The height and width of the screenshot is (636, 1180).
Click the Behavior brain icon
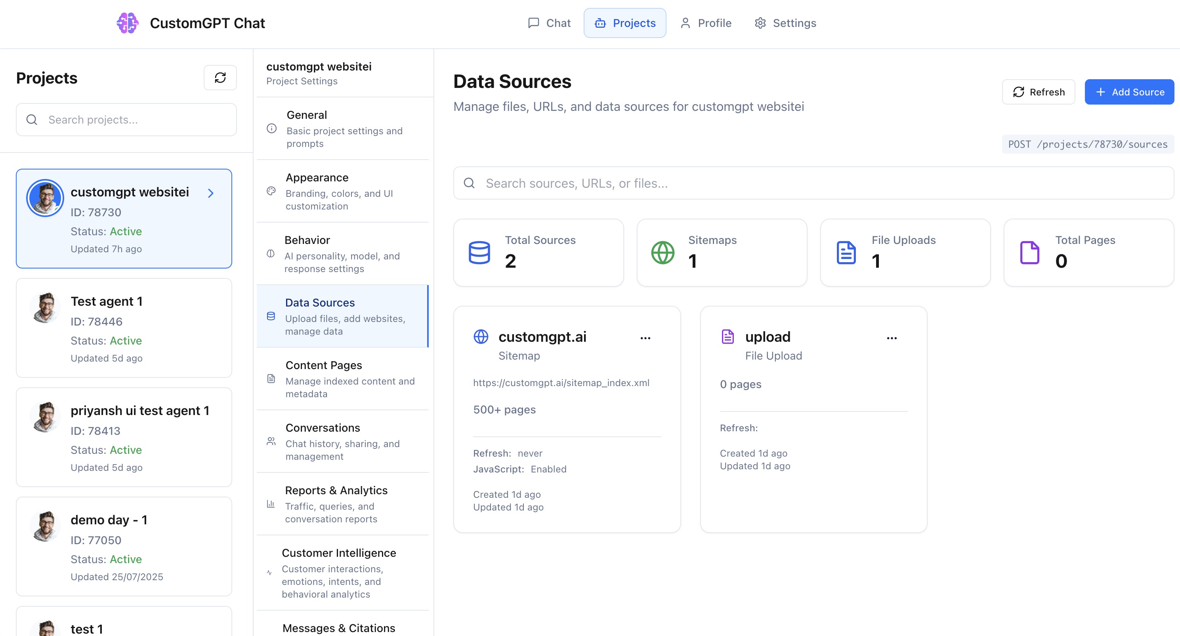(x=271, y=254)
